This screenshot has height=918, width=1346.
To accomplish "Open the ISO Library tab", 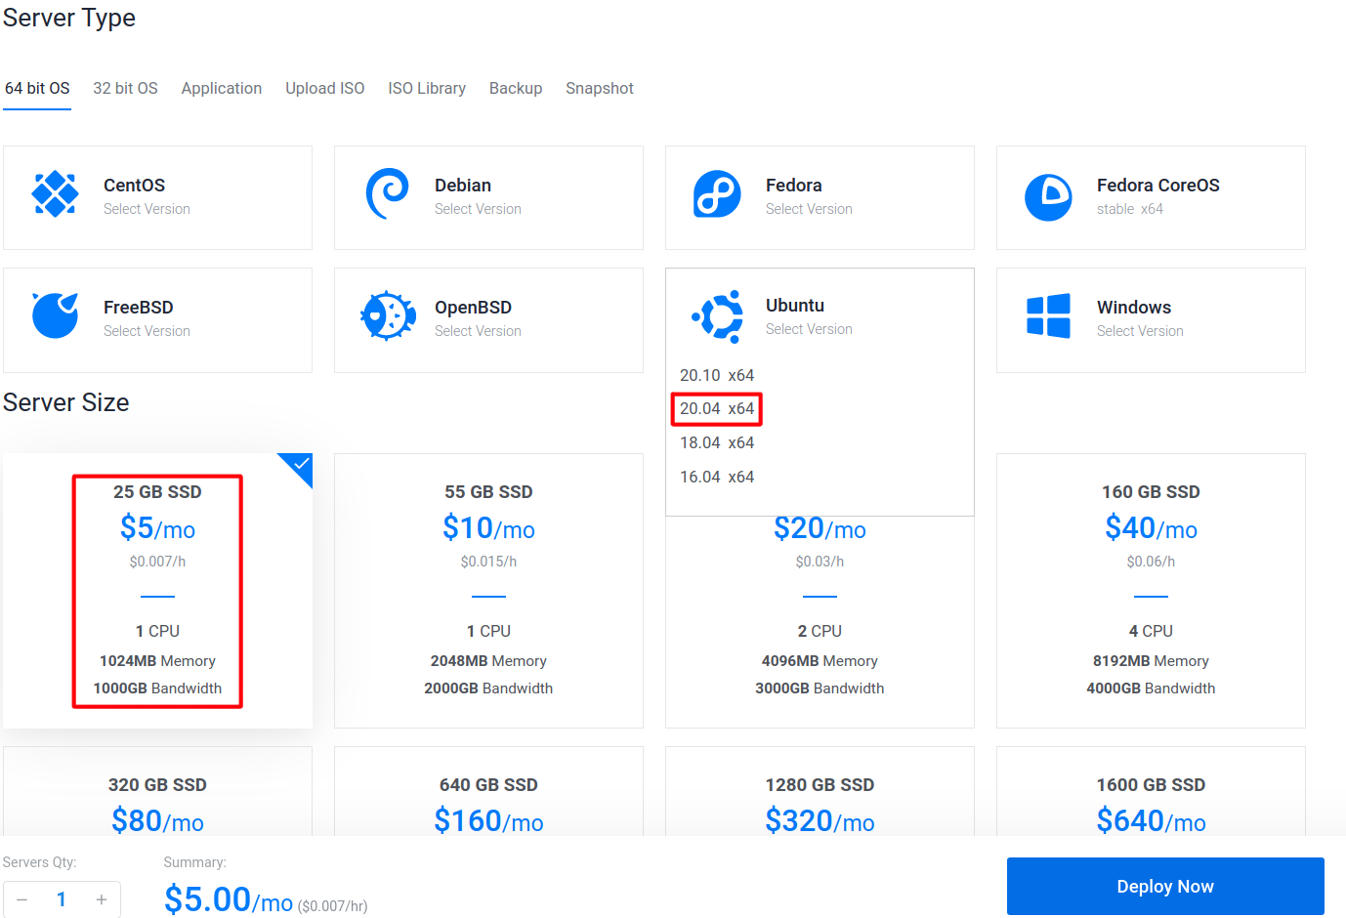I will coord(427,88).
